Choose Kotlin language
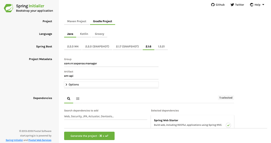 click(84, 34)
